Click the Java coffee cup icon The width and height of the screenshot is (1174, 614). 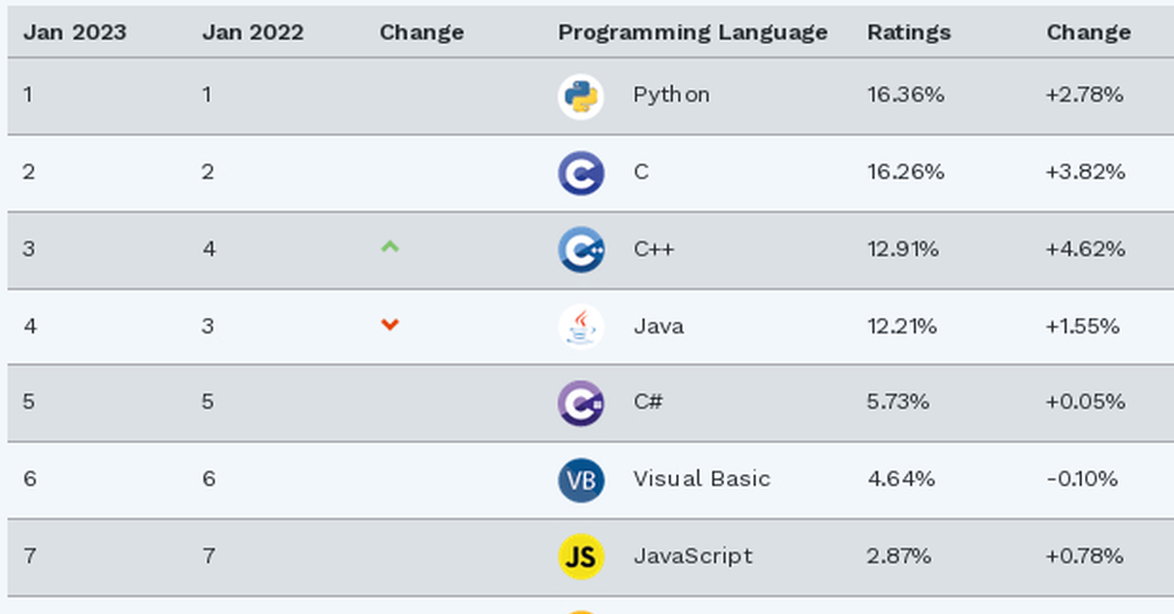pyautogui.click(x=581, y=326)
